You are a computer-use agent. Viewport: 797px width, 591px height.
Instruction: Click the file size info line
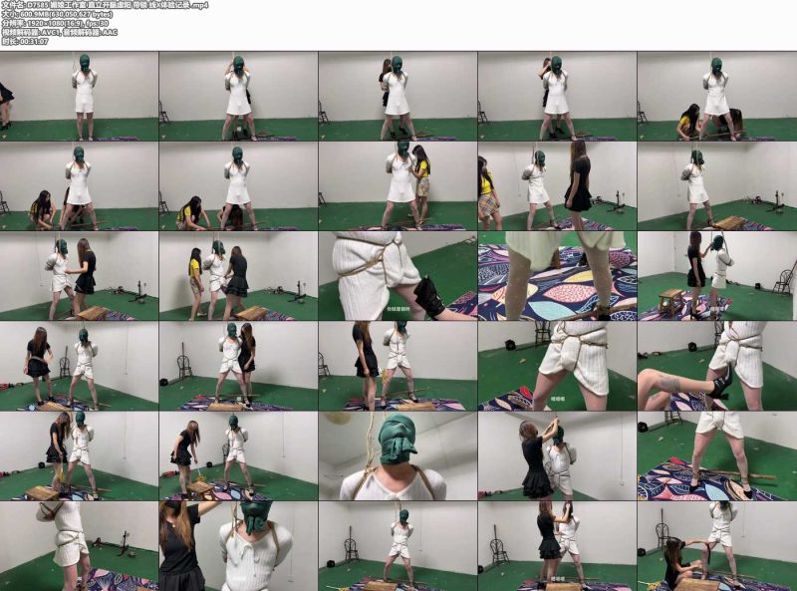point(57,14)
